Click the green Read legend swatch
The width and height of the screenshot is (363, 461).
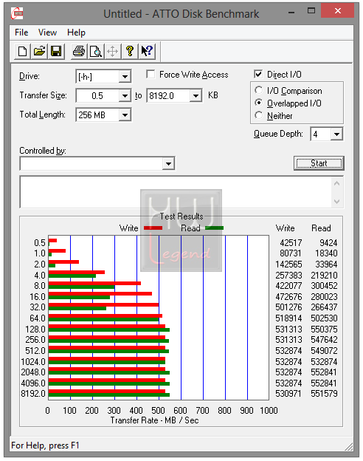click(x=214, y=228)
